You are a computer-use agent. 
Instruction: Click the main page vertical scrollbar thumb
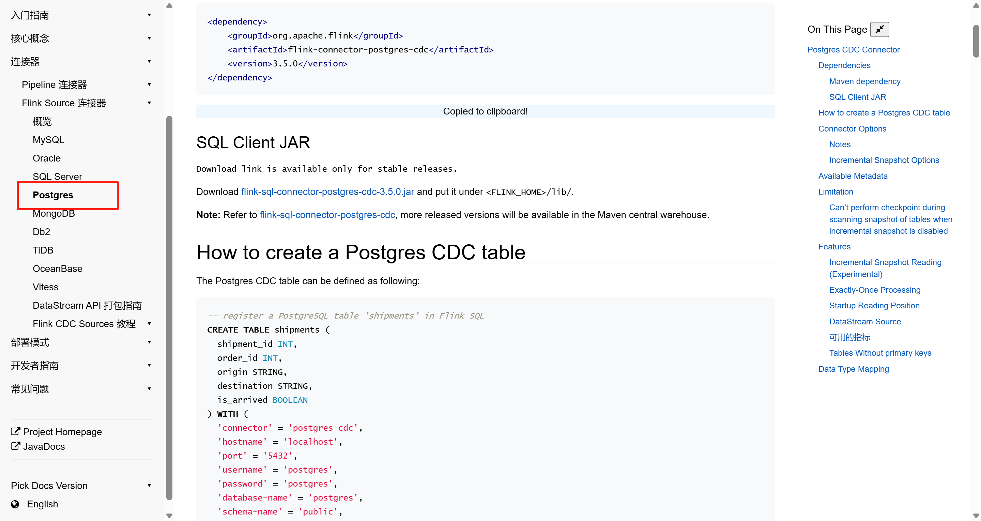point(976,41)
